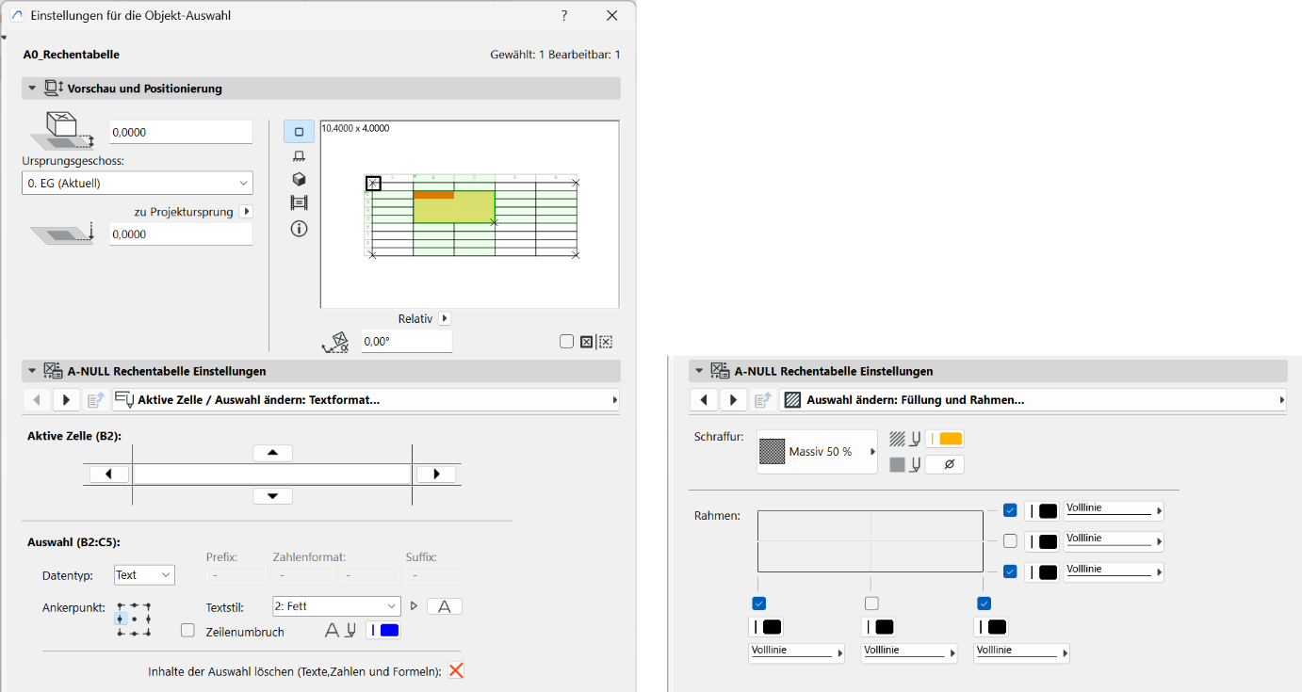This screenshot has width=1302, height=692.
Task: Click the 'A0_Rechentabelle' object name
Action: tap(72, 55)
